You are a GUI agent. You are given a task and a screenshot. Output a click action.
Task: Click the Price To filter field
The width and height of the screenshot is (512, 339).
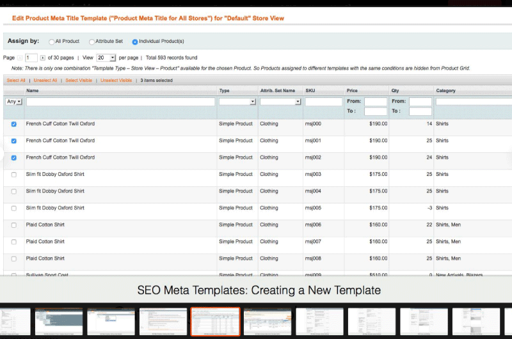pos(376,111)
